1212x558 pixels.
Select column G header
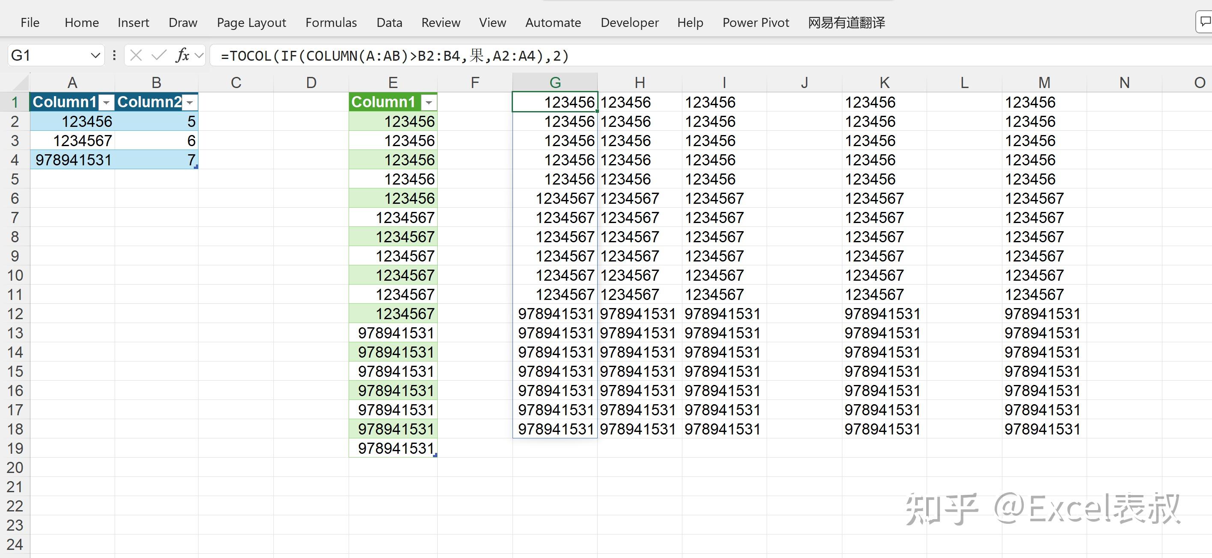pyautogui.click(x=555, y=82)
